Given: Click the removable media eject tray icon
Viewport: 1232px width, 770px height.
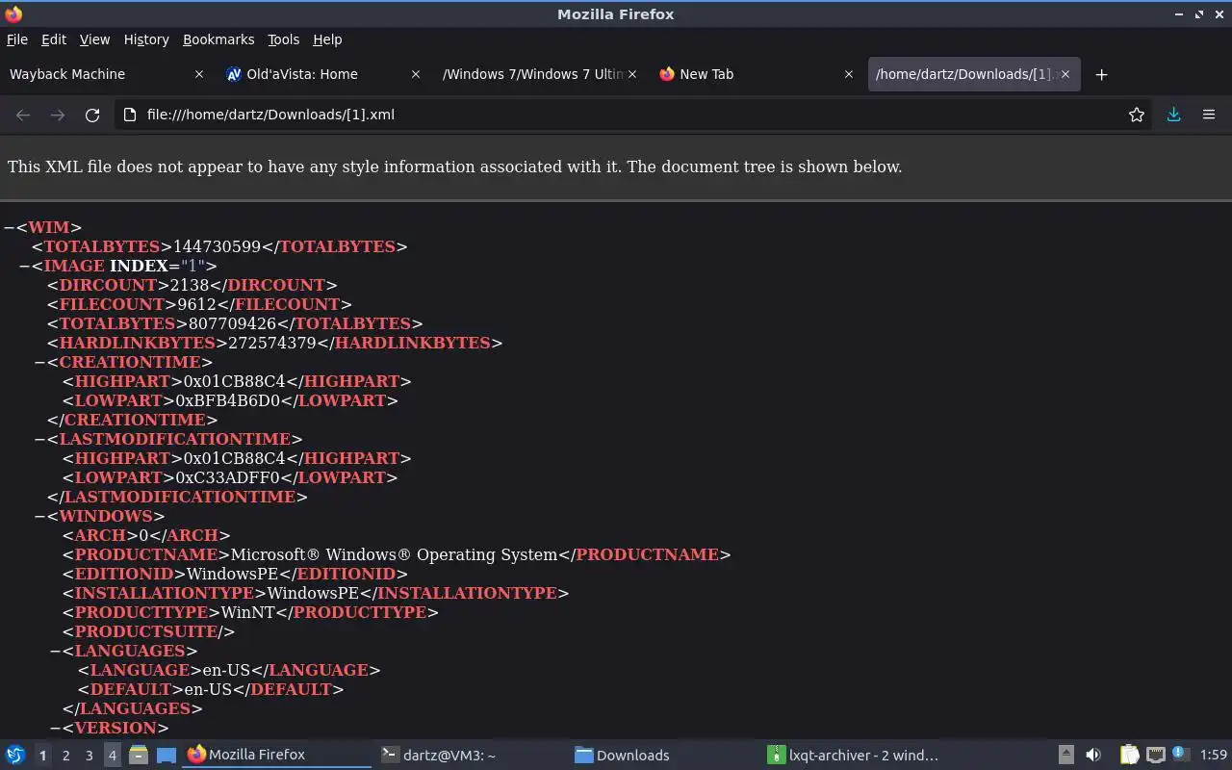Looking at the screenshot, I should [x=1066, y=755].
